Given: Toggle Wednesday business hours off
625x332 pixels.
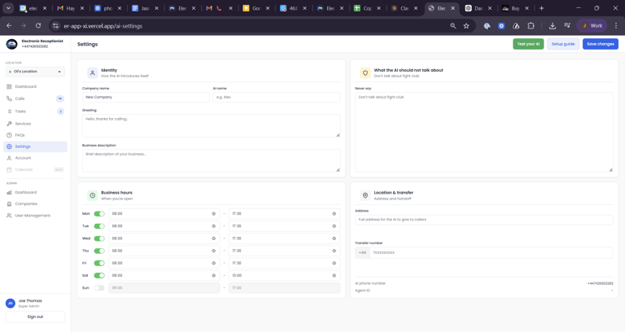Looking at the screenshot, I should pos(99,238).
